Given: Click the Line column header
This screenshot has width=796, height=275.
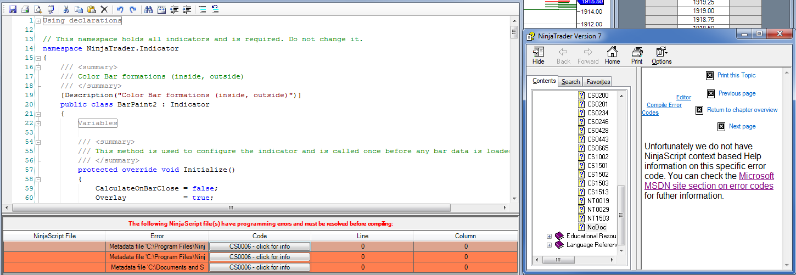Looking at the screenshot, I should point(362,236).
